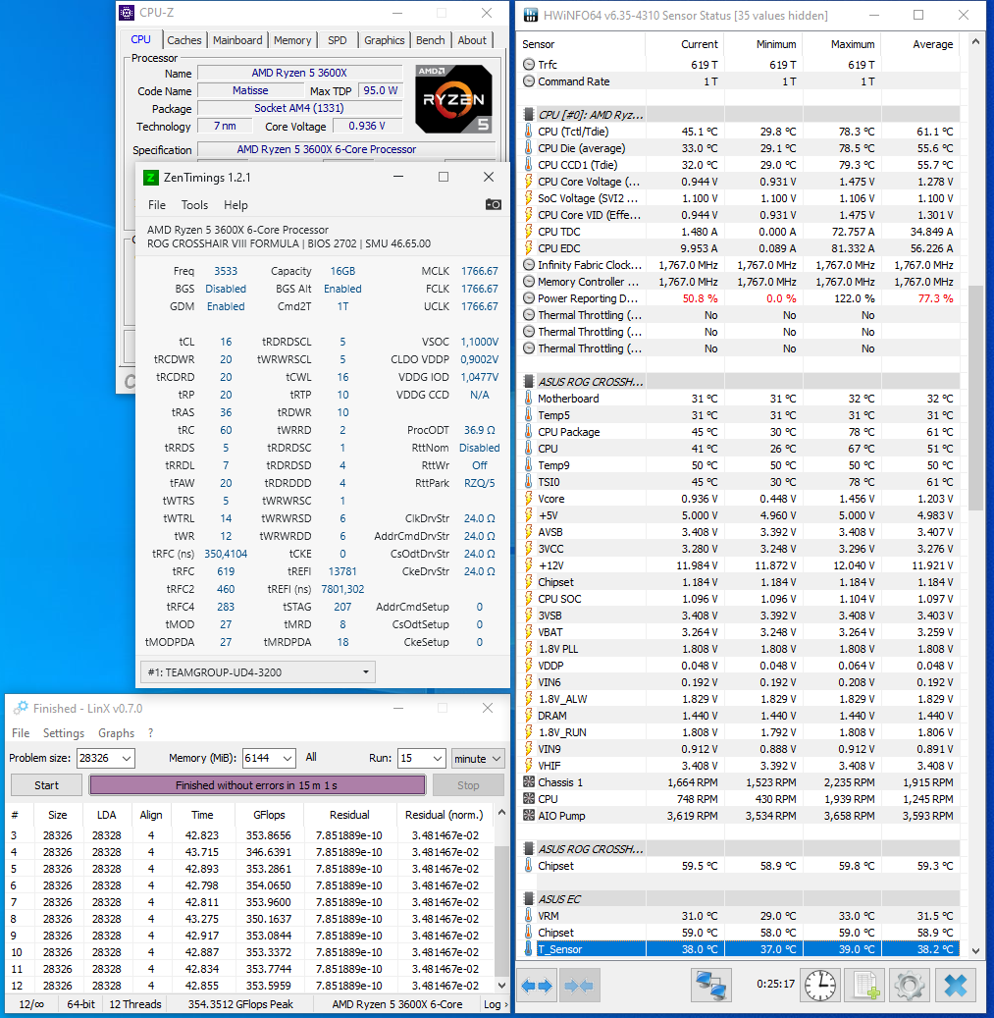Screen dimensions: 994x1018
Task: Switch to the About tab in CPU-Z
Action: (472, 40)
